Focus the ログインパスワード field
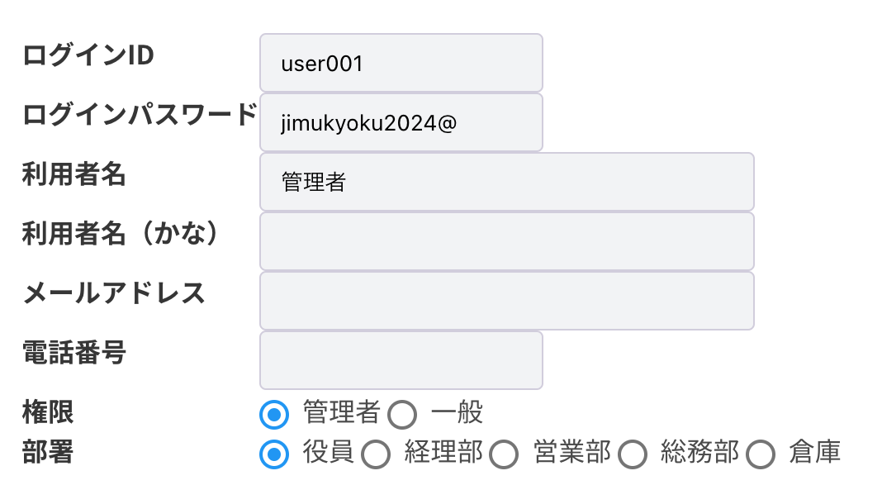The height and width of the screenshot is (504, 882). pos(401,122)
